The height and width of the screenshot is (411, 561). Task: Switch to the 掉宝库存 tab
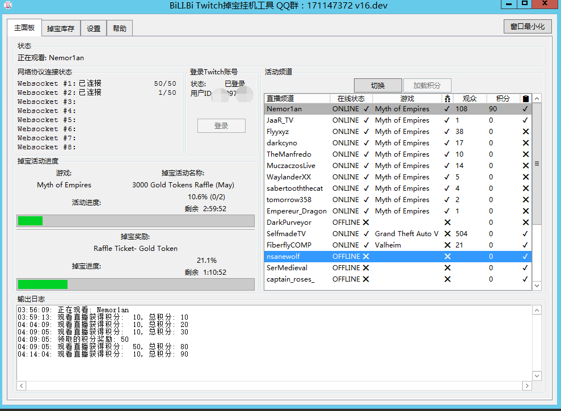[x=61, y=27]
